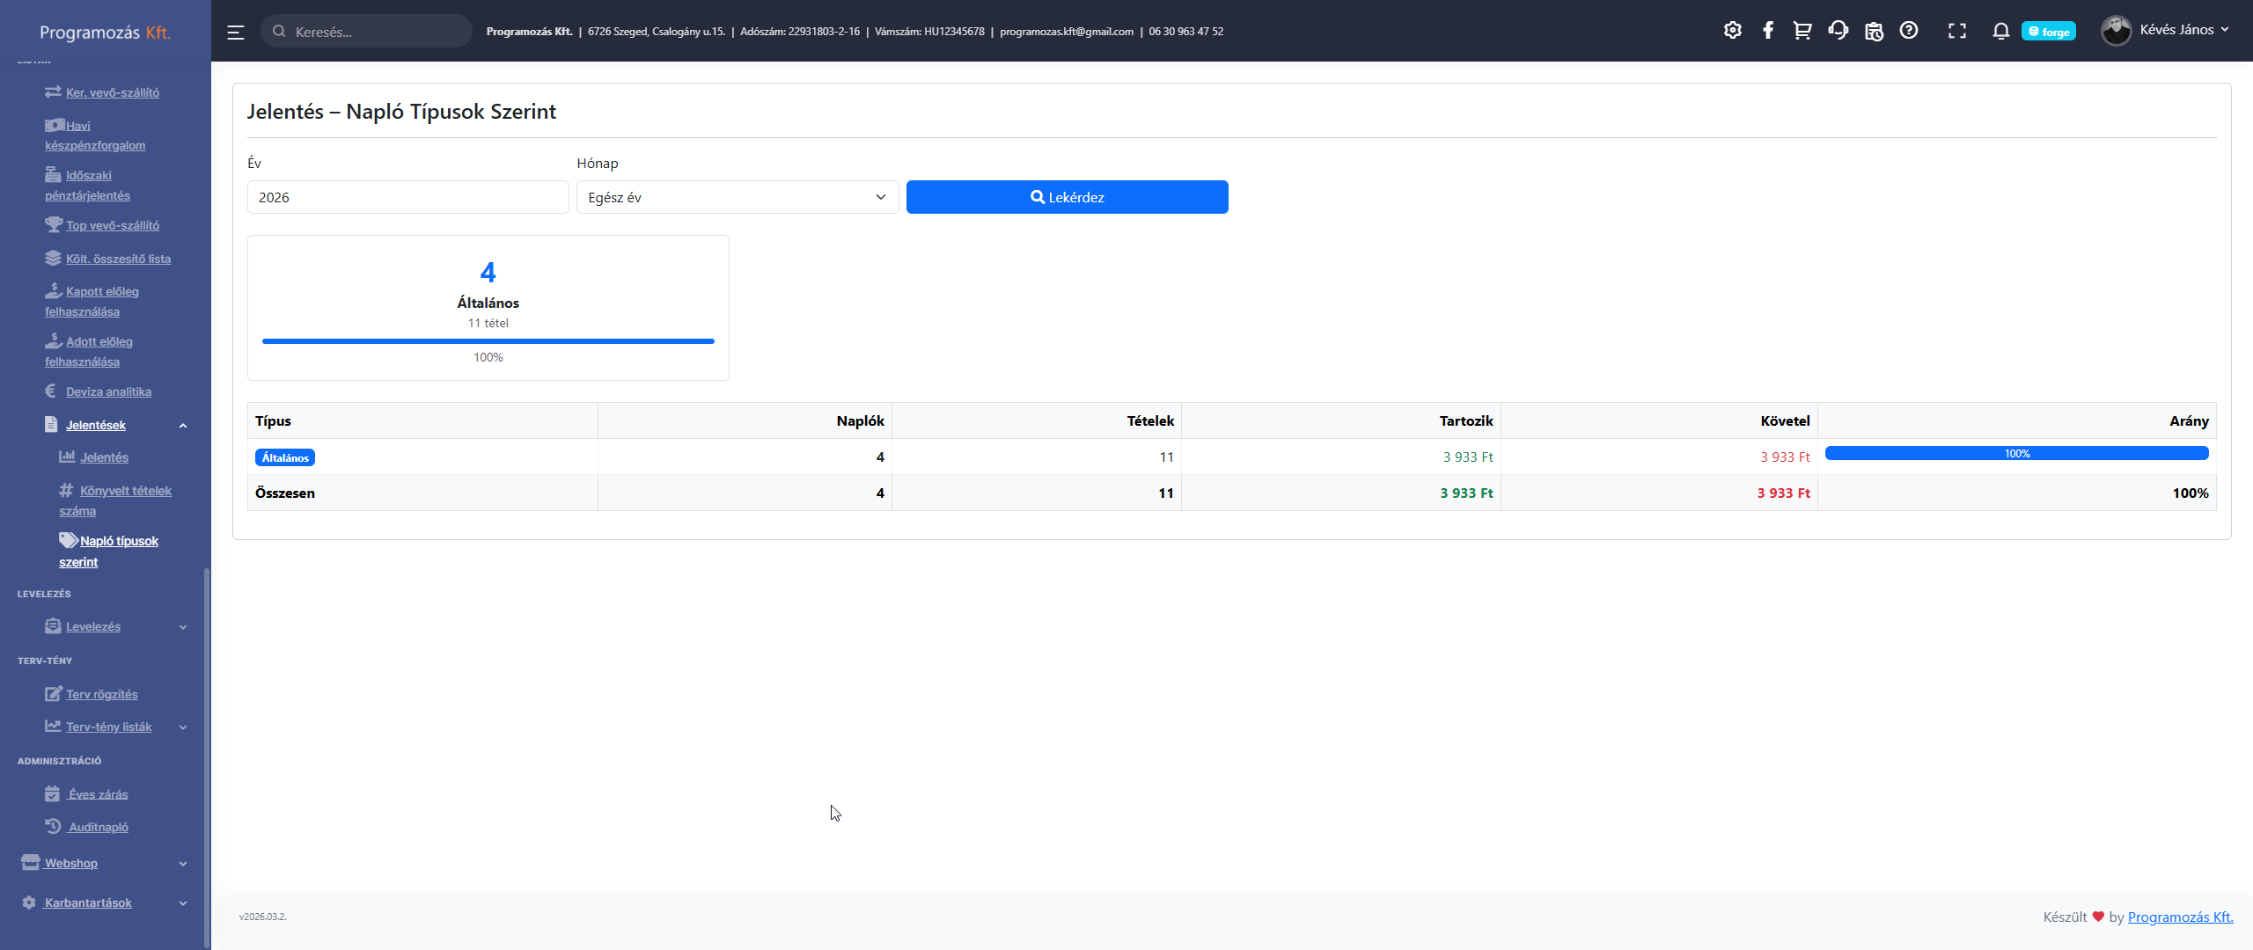Click the Éves zárás calendar icon
The image size is (2253, 950).
pos(52,793)
